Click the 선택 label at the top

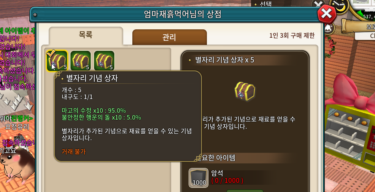pyautogui.click(x=266, y=4)
